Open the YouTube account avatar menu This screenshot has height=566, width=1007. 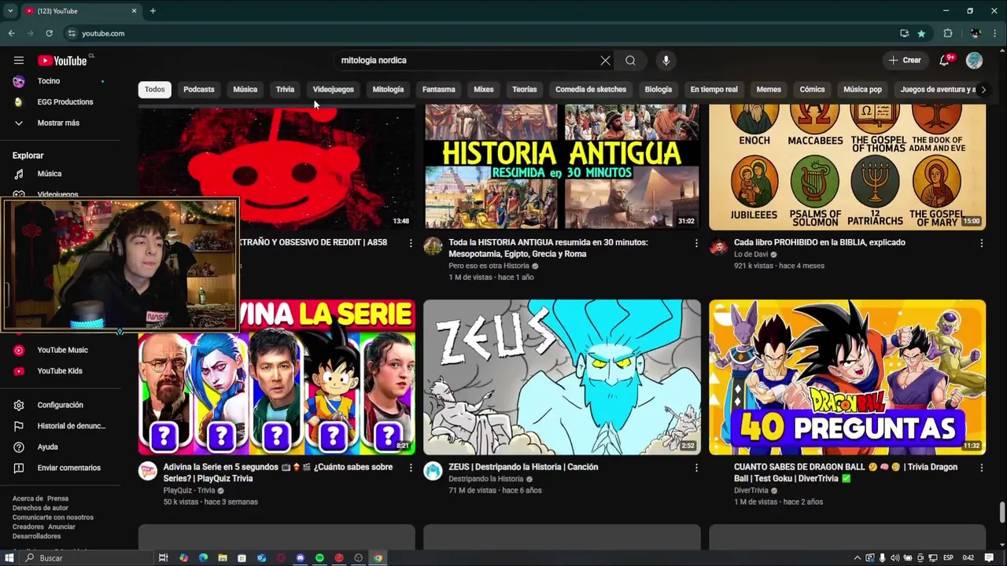pos(974,61)
